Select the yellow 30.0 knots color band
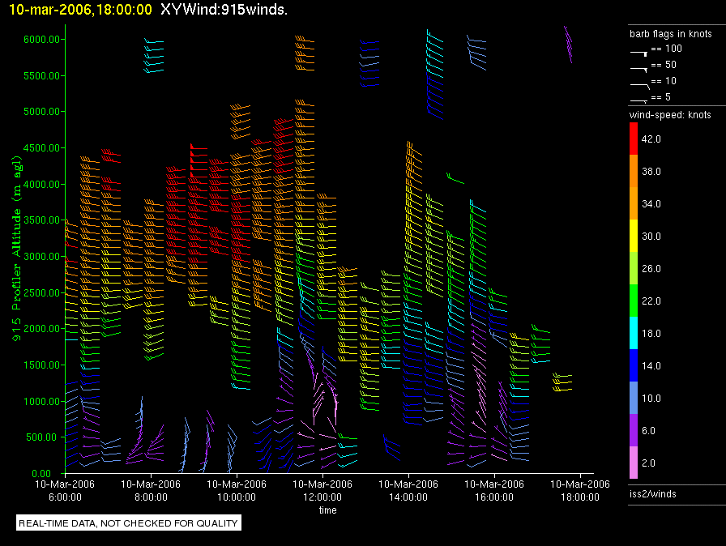Screen dimensions: 726x546 634,236
